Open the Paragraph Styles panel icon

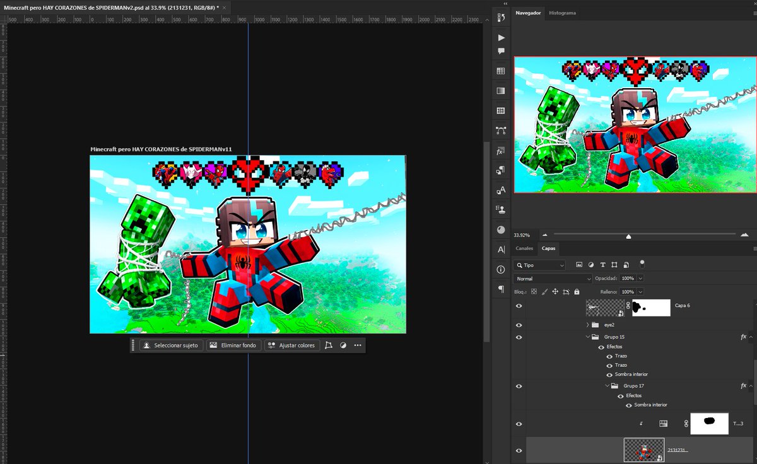coord(501,170)
